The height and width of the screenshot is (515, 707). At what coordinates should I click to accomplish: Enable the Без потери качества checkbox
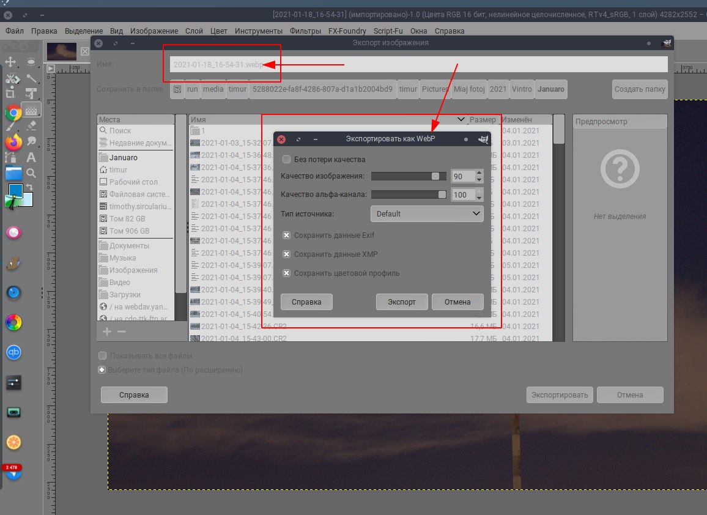pos(286,159)
